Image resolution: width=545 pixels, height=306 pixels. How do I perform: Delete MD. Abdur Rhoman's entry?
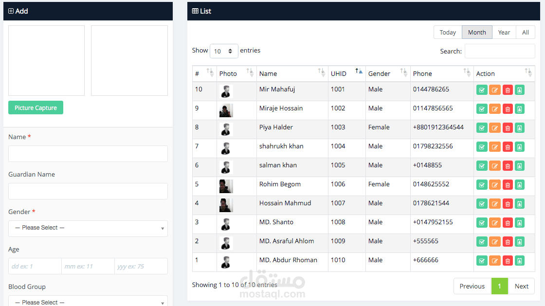coord(508,261)
